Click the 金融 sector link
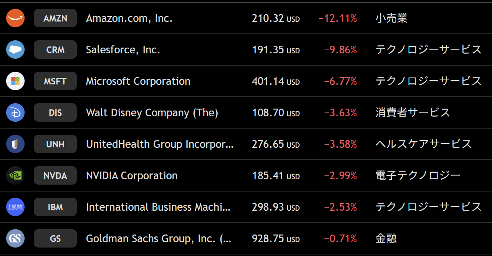The height and width of the screenshot is (256, 492). click(386, 238)
